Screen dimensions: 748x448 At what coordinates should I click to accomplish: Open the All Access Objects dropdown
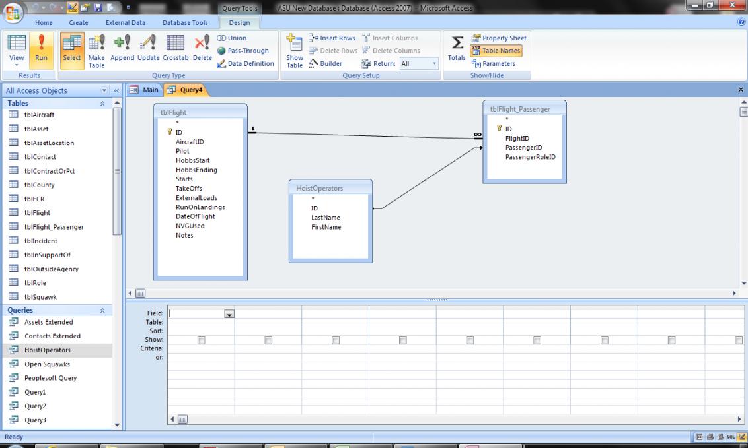click(x=104, y=90)
